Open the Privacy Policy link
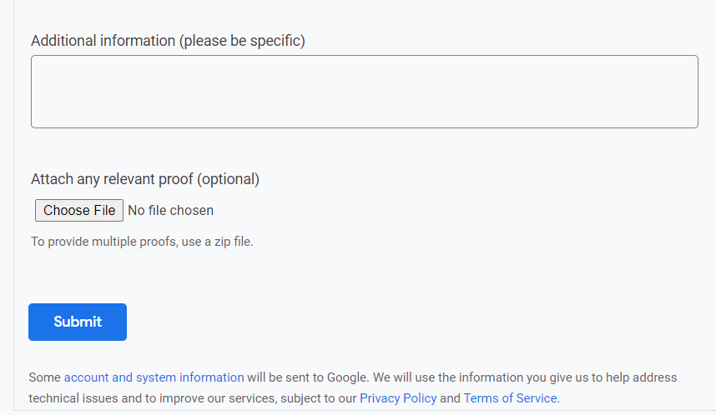The image size is (716, 415). pos(398,398)
